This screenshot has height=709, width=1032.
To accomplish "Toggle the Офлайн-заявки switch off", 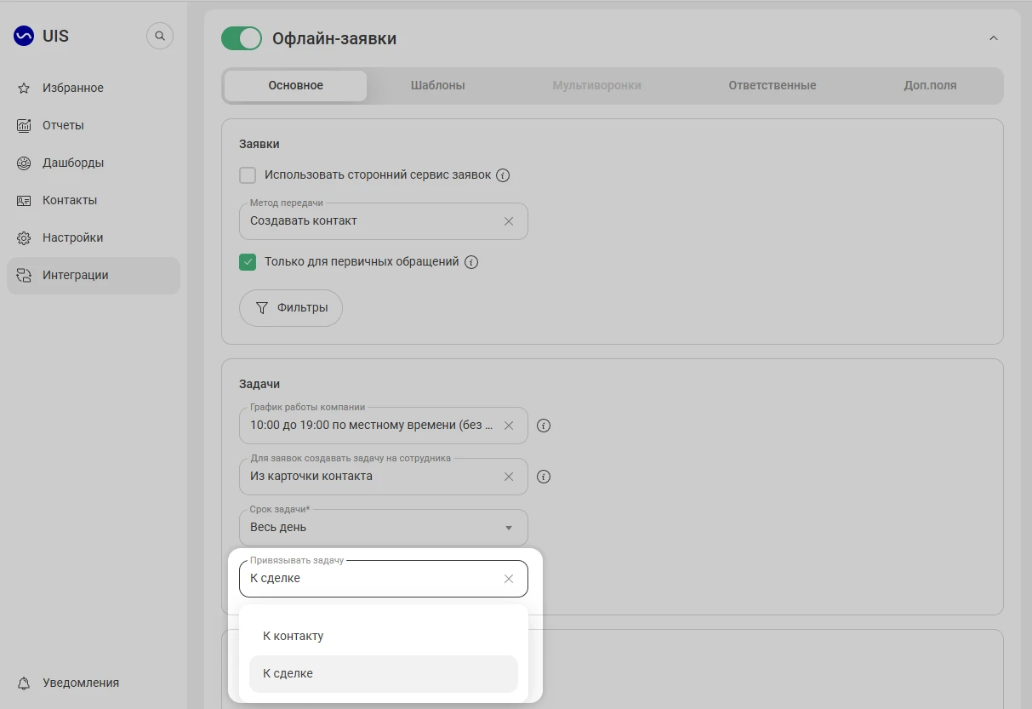I will (242, 38).
